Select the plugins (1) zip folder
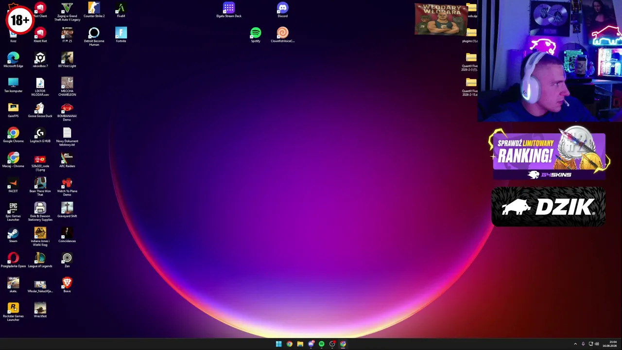This screenshot has height=350, width=622. pos(470,35)
